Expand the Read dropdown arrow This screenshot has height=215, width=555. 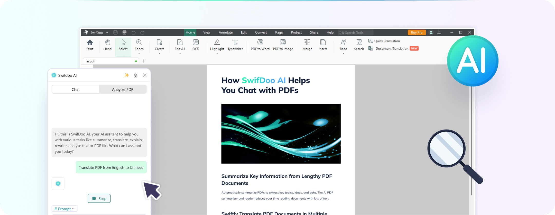tap(343, 53)
